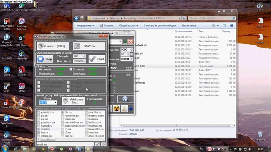Open the Goods file on desktop
The width and height of the screenshot is (271, 152).
click(260, 38)
